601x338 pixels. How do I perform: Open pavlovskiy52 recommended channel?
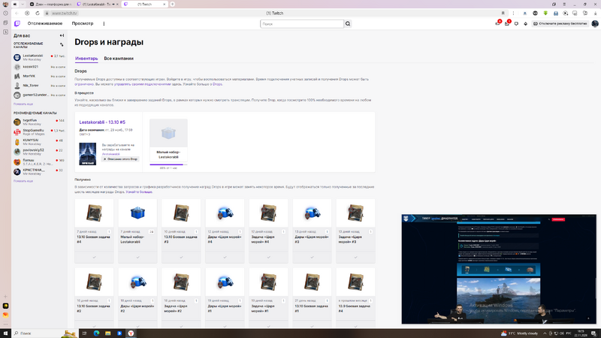39,152
